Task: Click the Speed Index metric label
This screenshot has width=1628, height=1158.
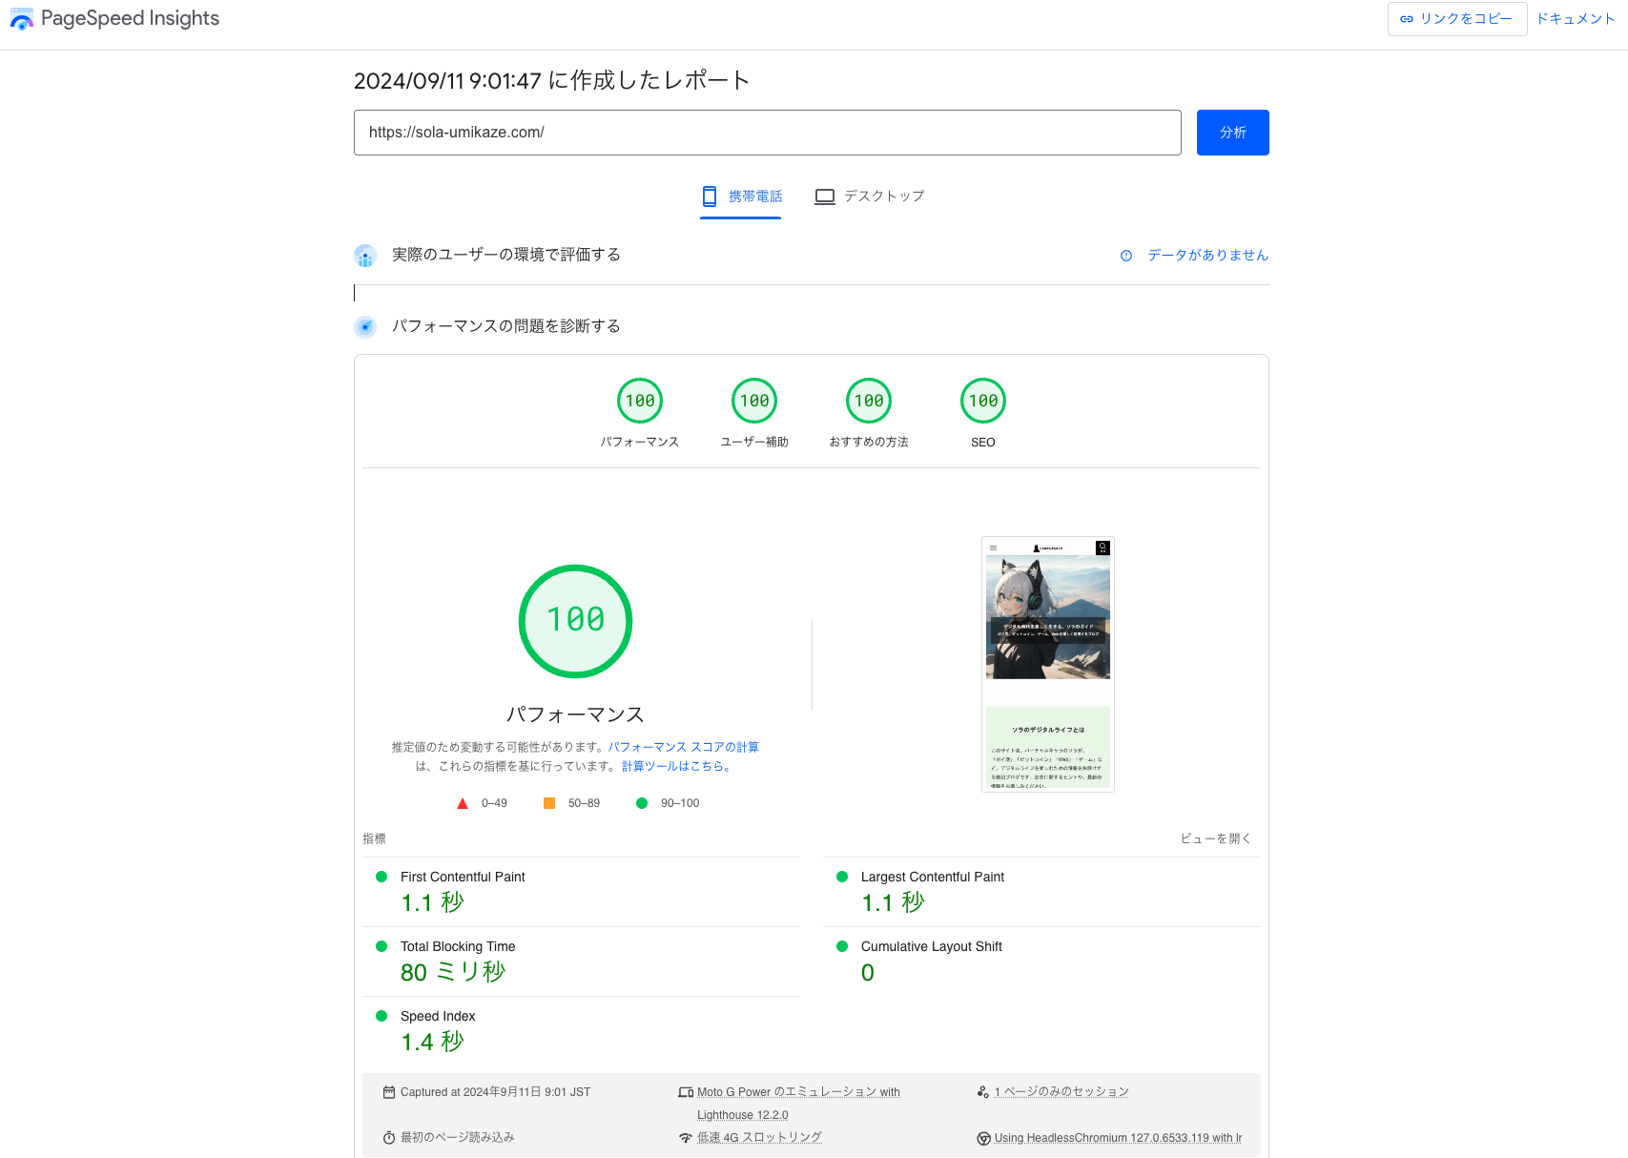Action: coord(438,1016)
